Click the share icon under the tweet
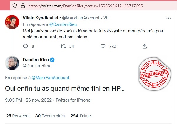177x124 pixels. (145, 46)
